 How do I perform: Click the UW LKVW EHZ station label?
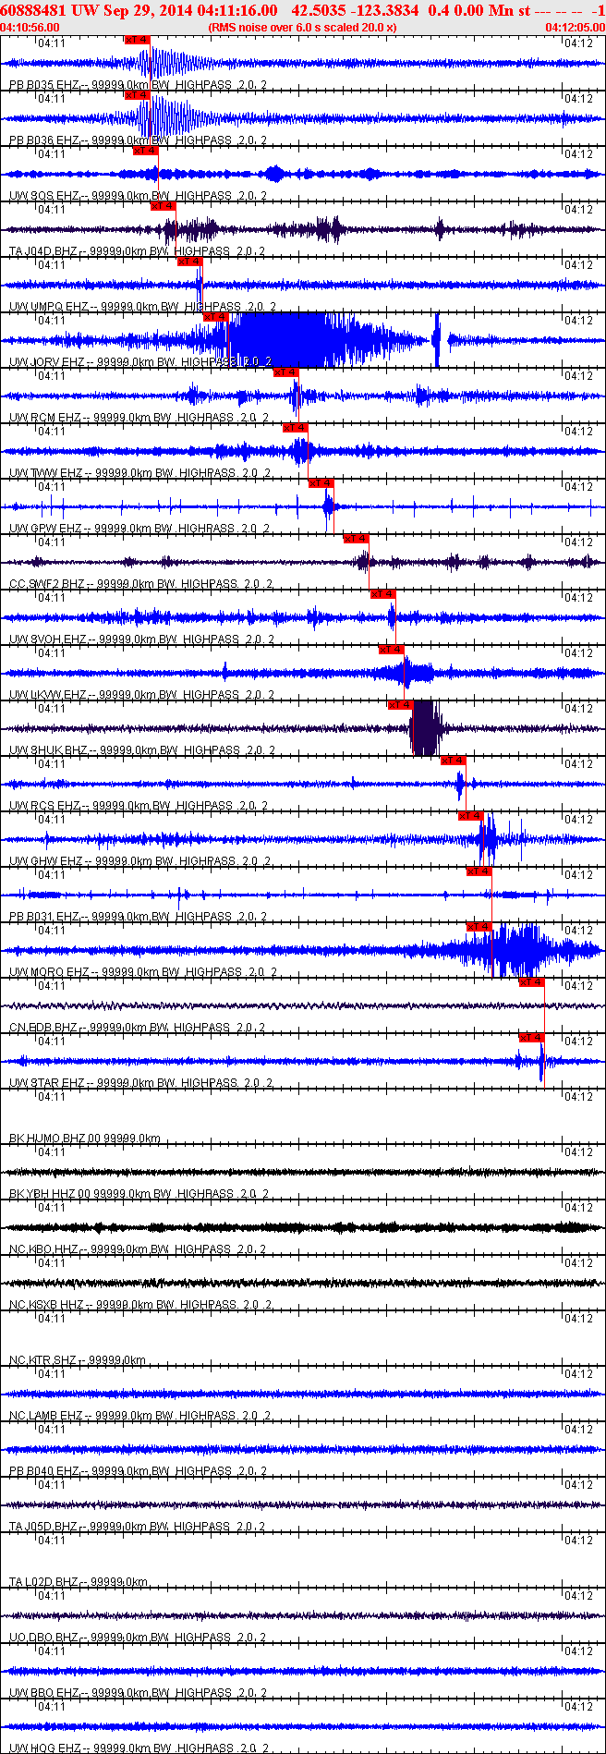point(142,695)
